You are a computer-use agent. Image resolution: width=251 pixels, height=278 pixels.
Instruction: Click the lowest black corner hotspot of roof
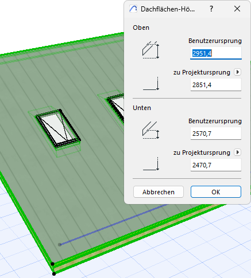(x=54, y=274)
